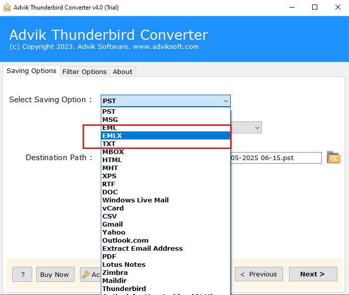Choose PST from the dropdown list
The width and height of the screenshot is (349, 295).
(166, 111)
